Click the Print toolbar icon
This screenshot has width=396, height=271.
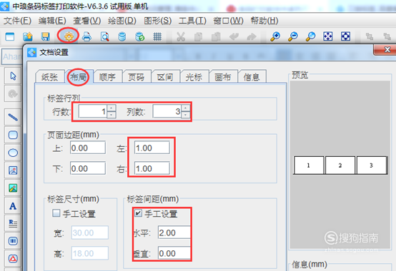[x=86, y=37]
